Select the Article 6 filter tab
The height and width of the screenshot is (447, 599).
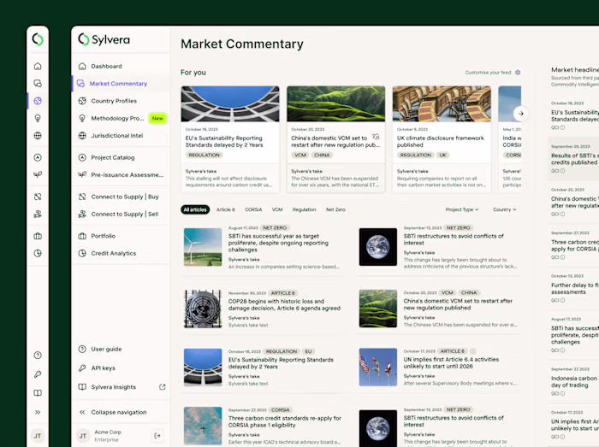(x=225, y=209)
